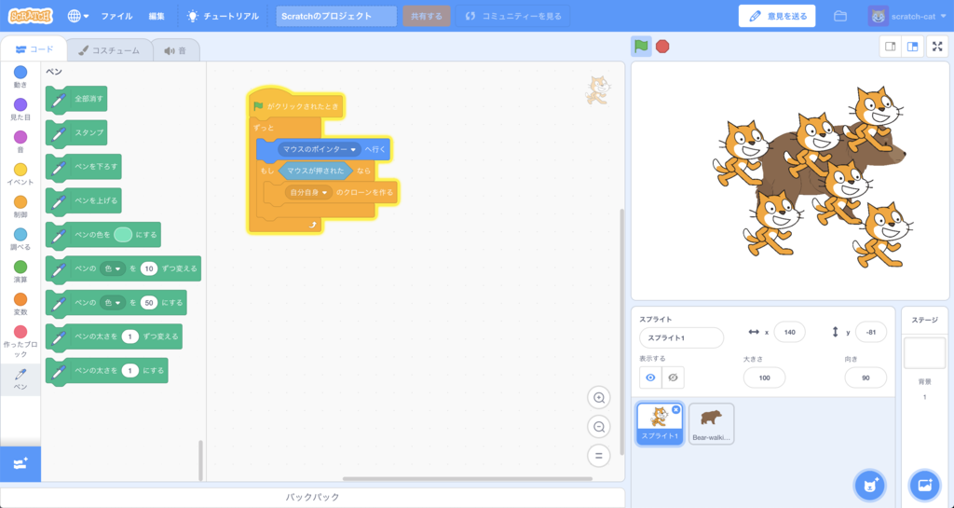Select the Bear-walking sprite thumbnail

(x=711, y=424)
